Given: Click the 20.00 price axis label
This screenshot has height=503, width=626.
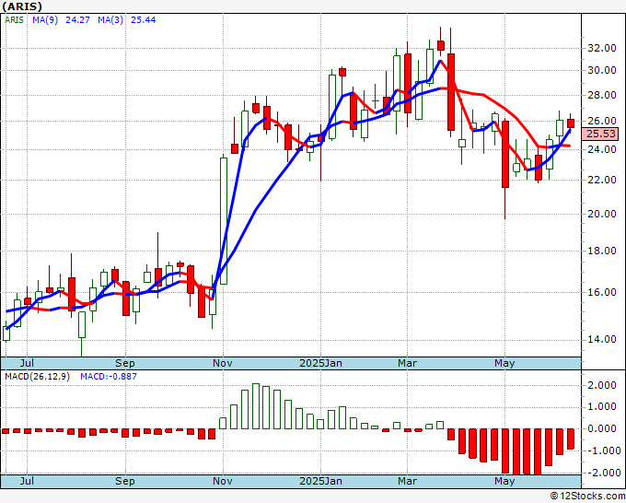Looking at the screenshot, I should coord(602,214).
